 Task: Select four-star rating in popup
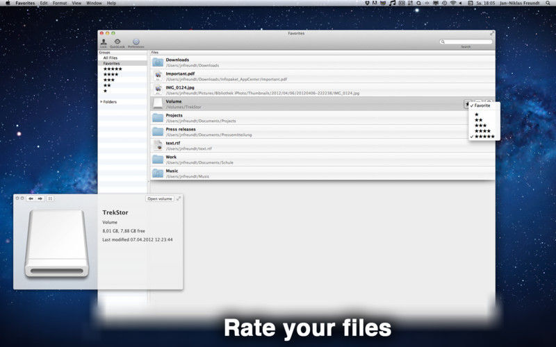482,131
